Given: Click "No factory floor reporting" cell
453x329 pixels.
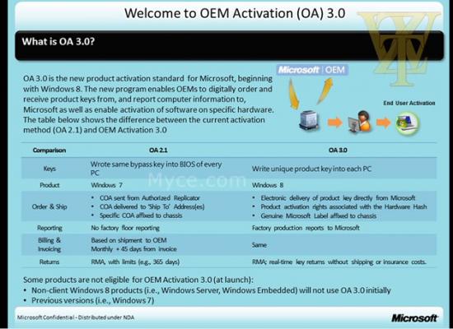Looking at the screenshot, I should pos(125,228).
